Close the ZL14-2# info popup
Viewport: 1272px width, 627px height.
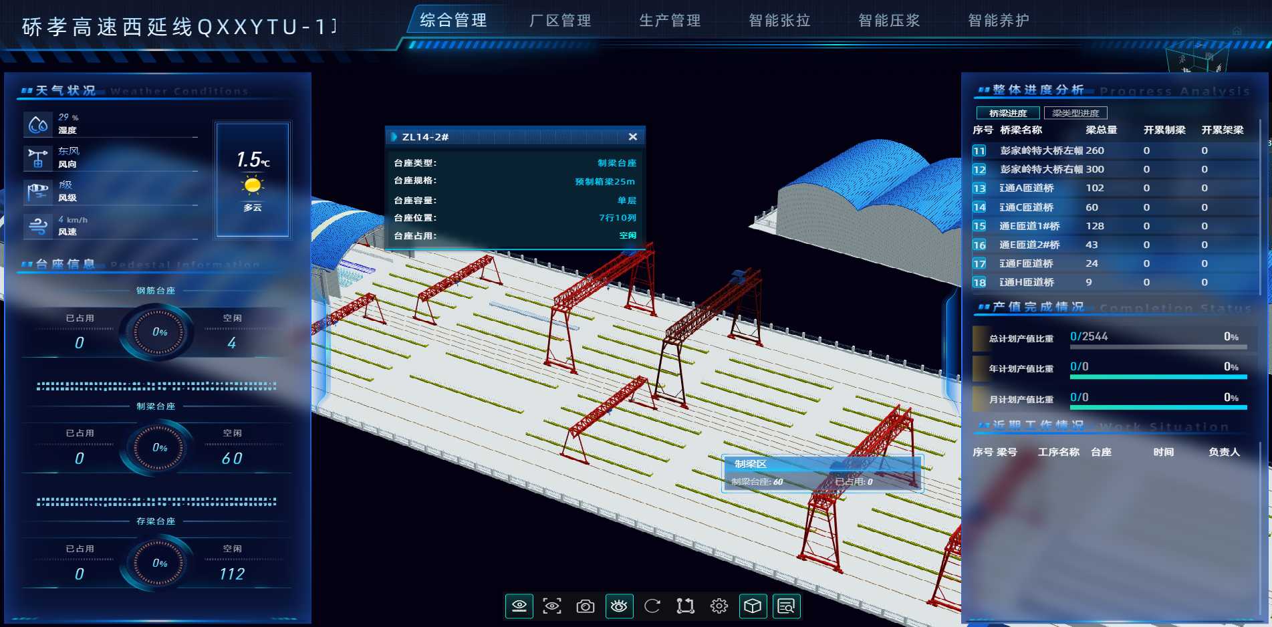(x=632, y=137)
